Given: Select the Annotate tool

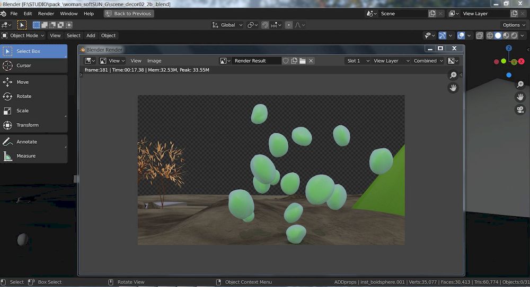Looking at the screenshot, I should click(26, 142).
